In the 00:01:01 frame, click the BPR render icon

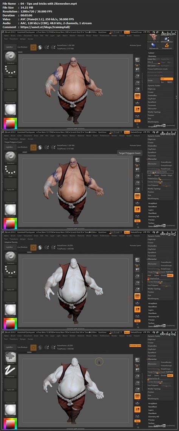[137, 60]
